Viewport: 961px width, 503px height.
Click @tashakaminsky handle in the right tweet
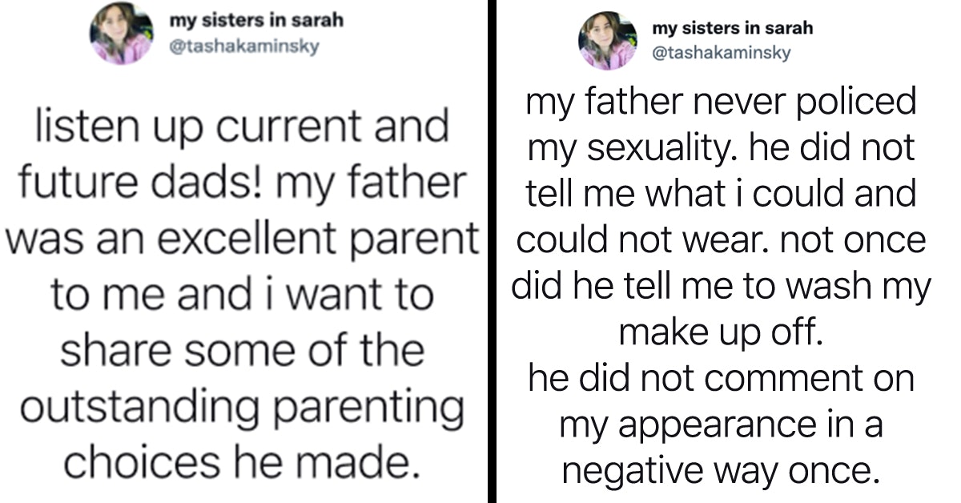(x=722, y=53)
